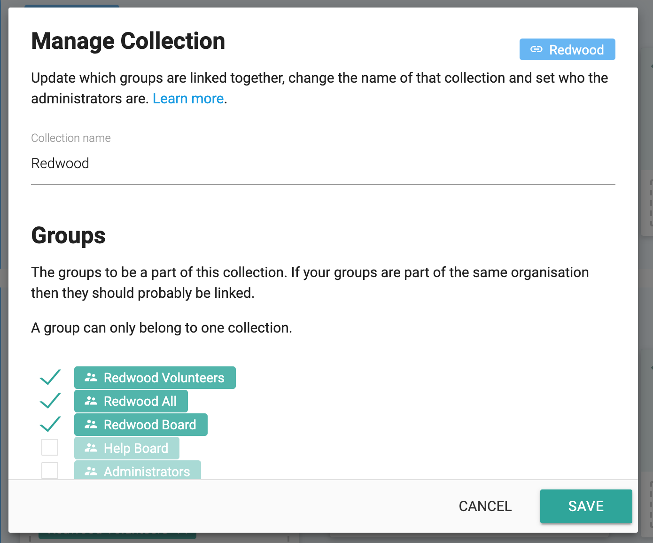Cancel the Manage Collection dialog
The image size is (653, 543).
[x=485, y=506]
